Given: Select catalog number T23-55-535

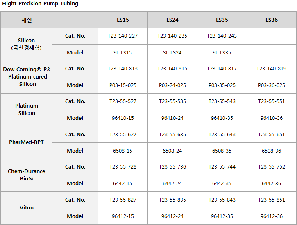Looking at the screenshot, I should coord(172,101).
